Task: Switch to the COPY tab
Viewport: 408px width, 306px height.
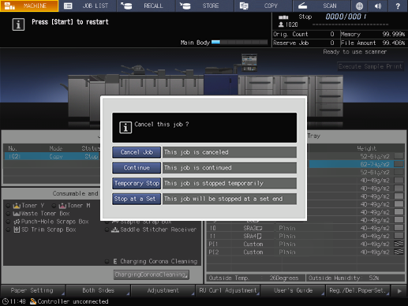Action: (263, 6)
